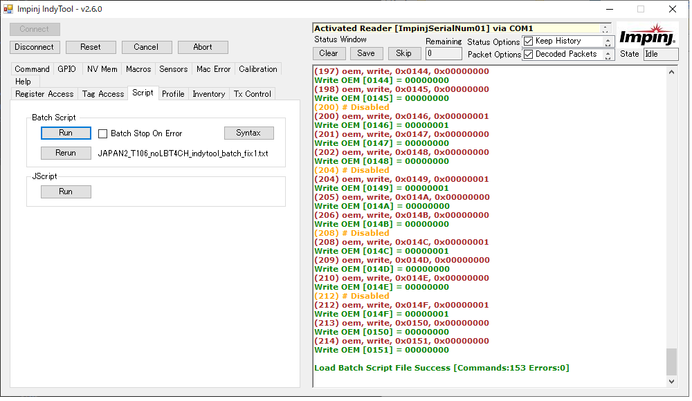Click the Abort button

click(203, 47)
